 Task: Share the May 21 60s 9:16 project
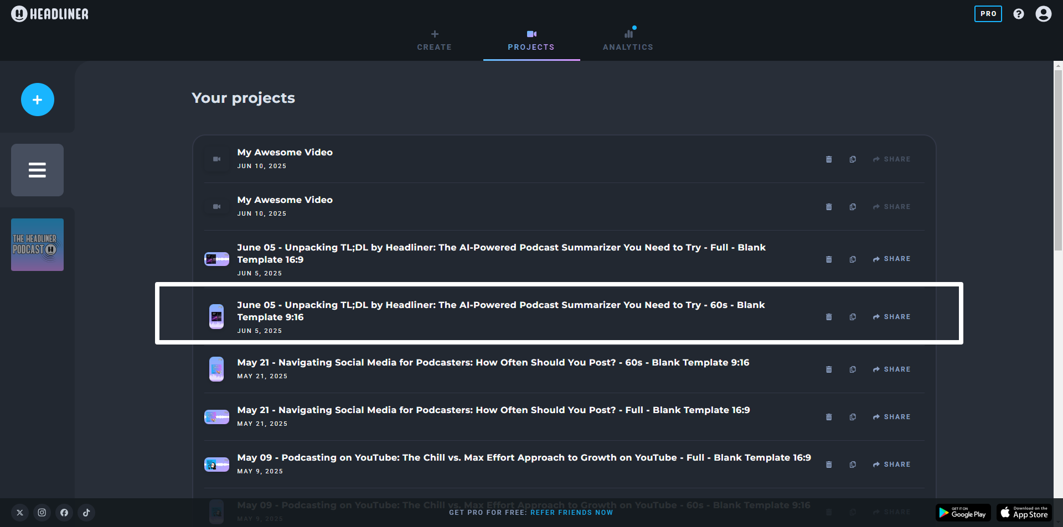(x=891, y=369)
